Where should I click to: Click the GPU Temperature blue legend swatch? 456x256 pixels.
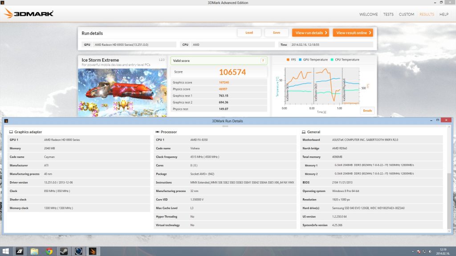tap(300, 60)
